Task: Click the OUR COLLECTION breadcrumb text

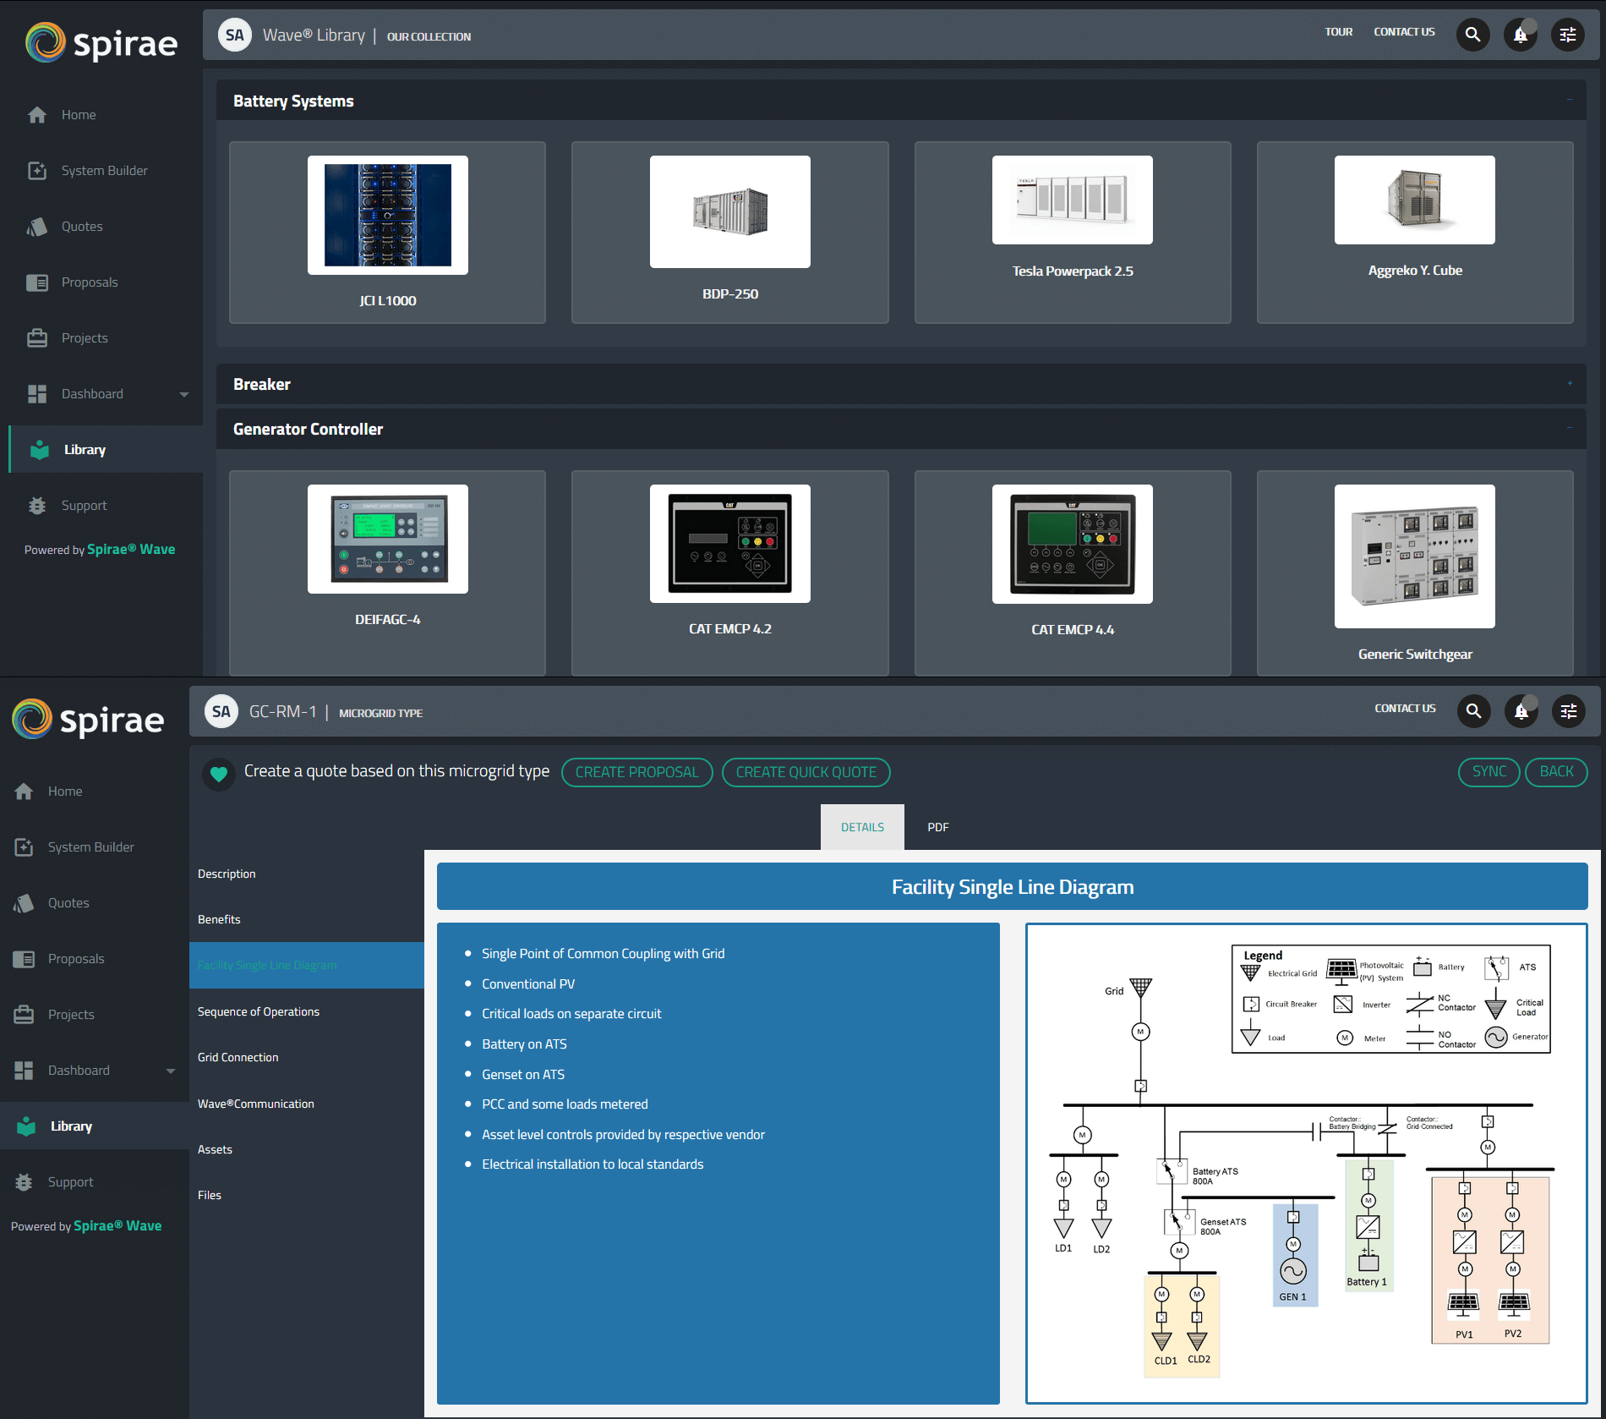Action: coord(429,37)
